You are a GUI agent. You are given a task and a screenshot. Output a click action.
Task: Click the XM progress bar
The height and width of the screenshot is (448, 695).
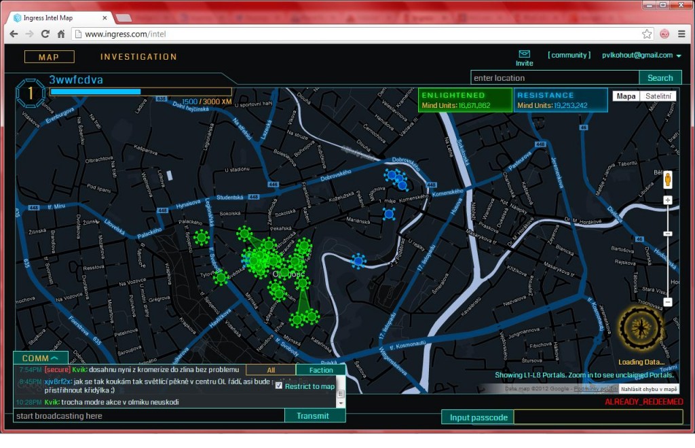[141, 92]
